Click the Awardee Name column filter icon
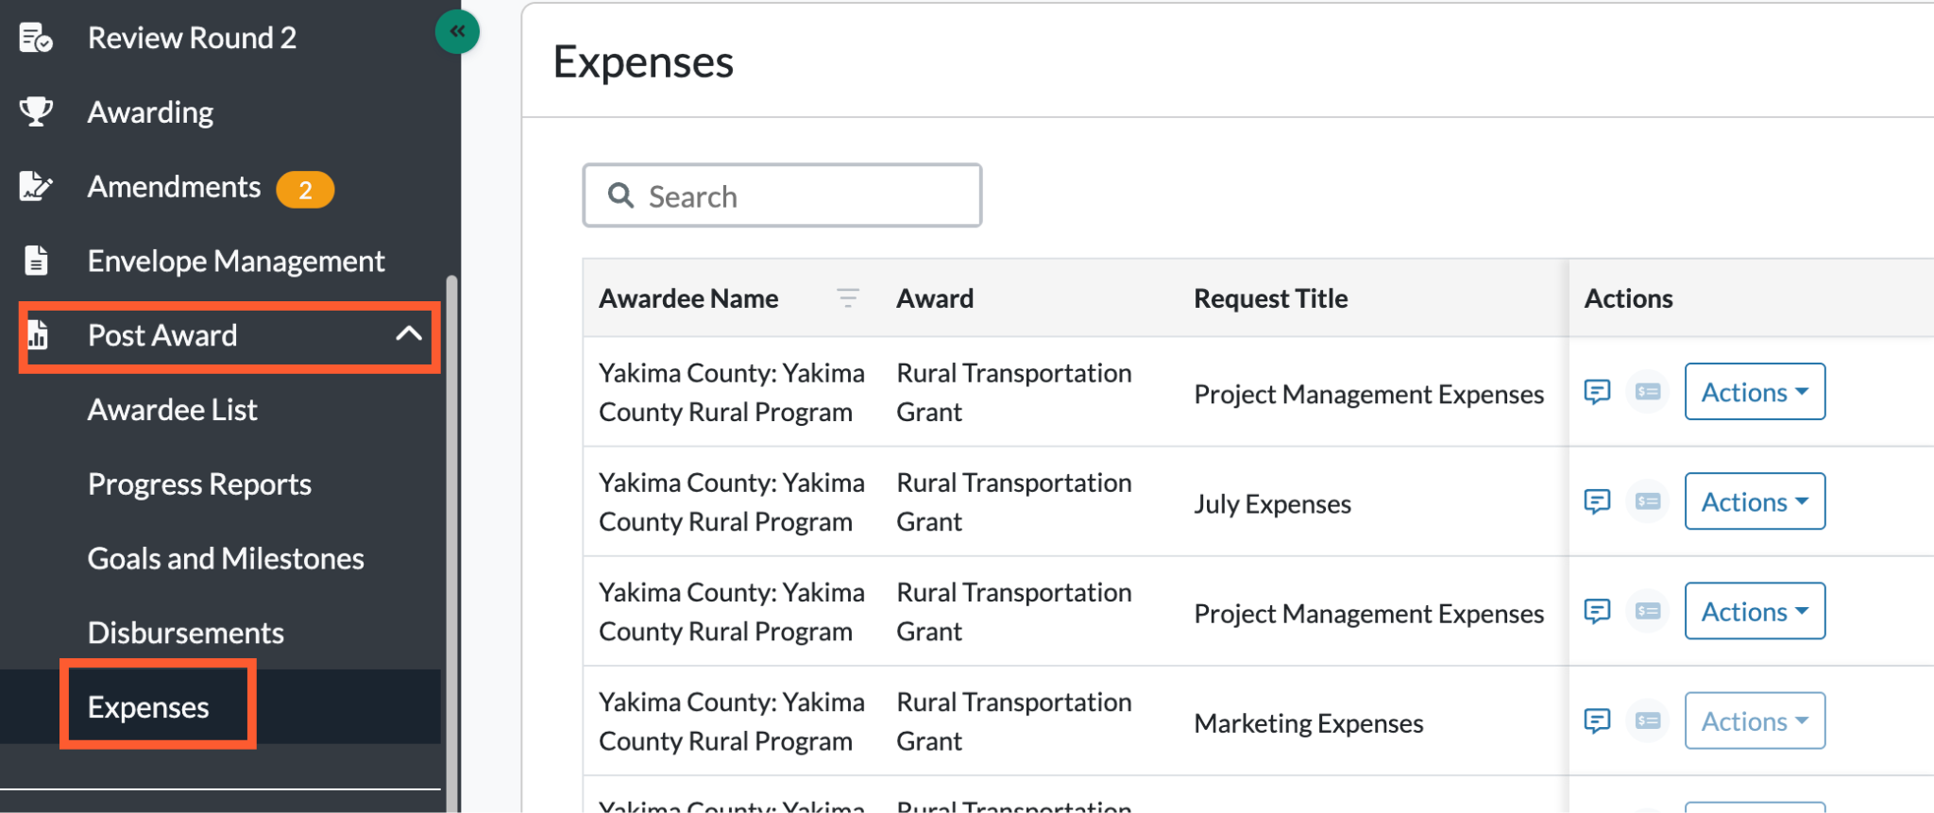Image resolution: width=1934 pixels, height=813 pixels. (848, 298)
